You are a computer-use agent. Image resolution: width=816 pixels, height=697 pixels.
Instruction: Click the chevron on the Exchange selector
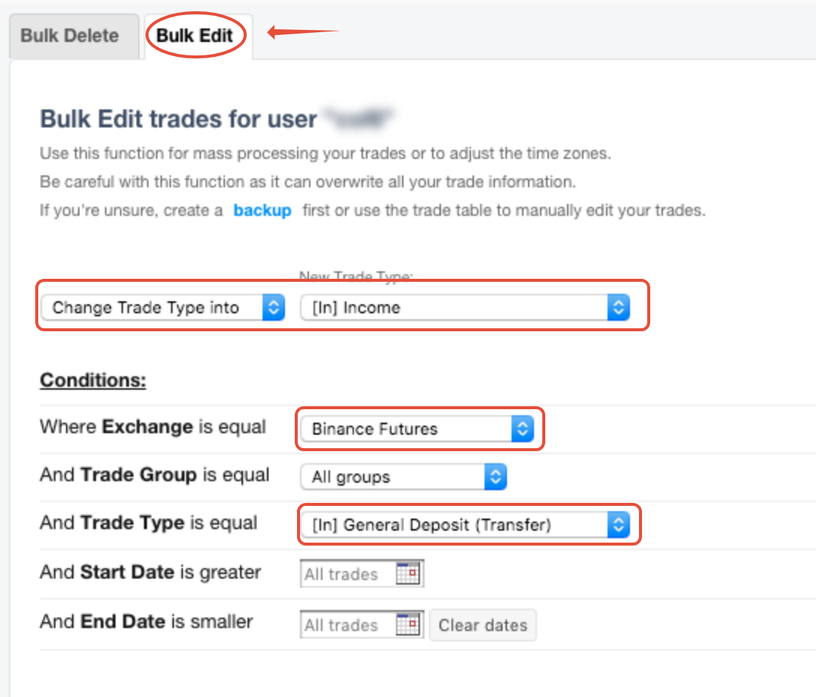[523, 428]
